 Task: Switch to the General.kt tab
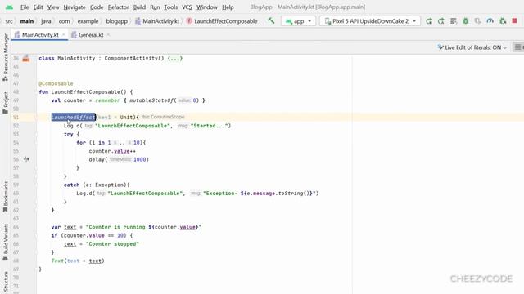(x=91, y=34)
